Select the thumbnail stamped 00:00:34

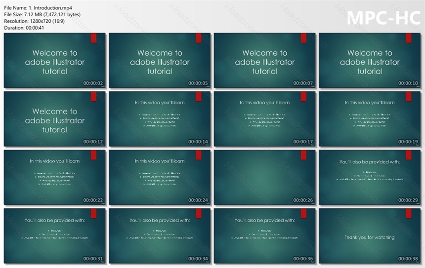(x=160, y=236)
